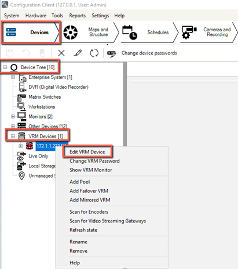Viewport: 238px width, 269px height.
Task: Open the System menu
Action: click(x=12, y=16)
